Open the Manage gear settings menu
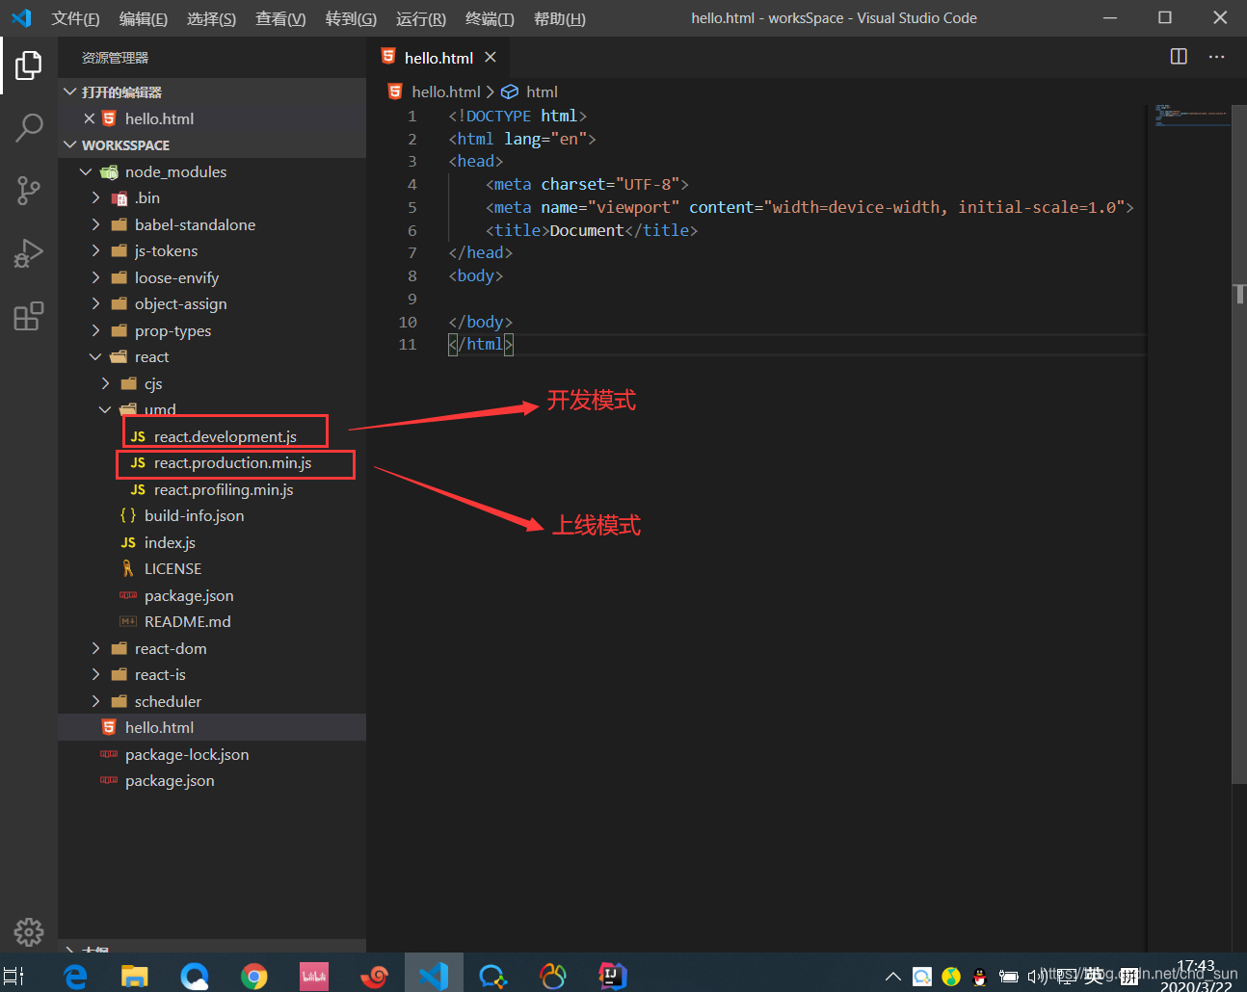1247x992 pixels. [29, 931]
